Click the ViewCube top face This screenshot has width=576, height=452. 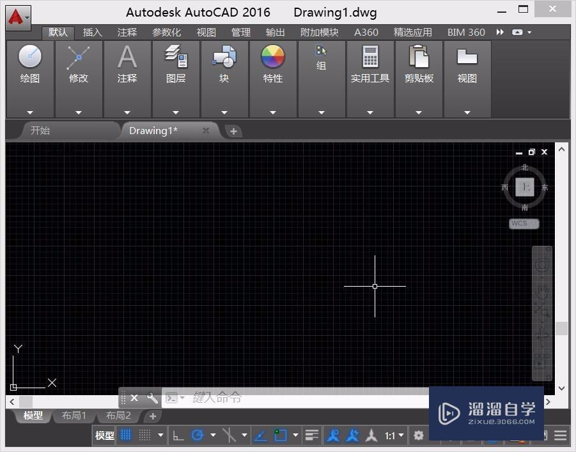coord(525,187)
